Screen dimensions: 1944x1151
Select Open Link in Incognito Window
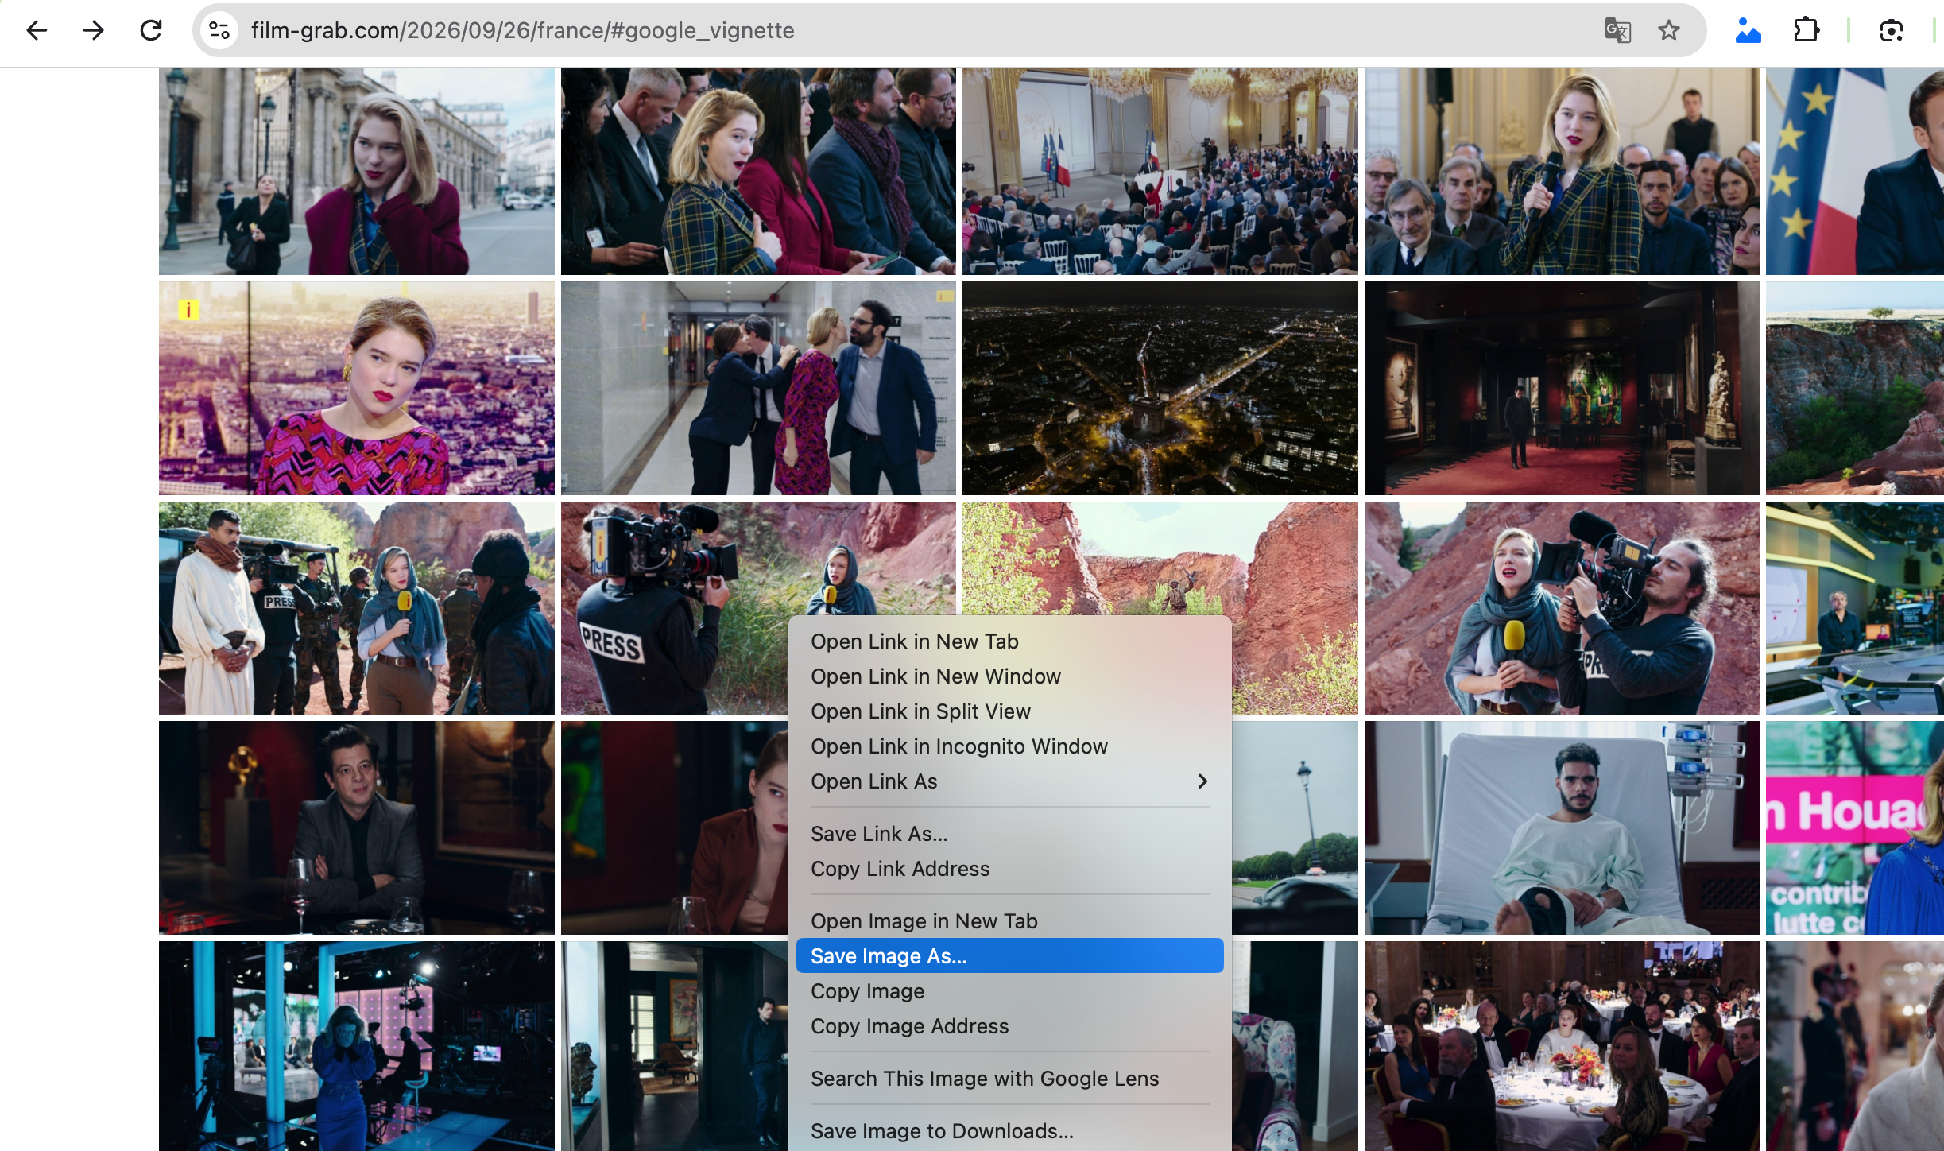tap(1009, 746)
